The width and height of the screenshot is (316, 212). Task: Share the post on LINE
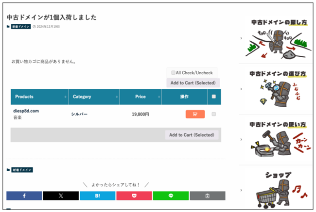[x=171, y=196]
